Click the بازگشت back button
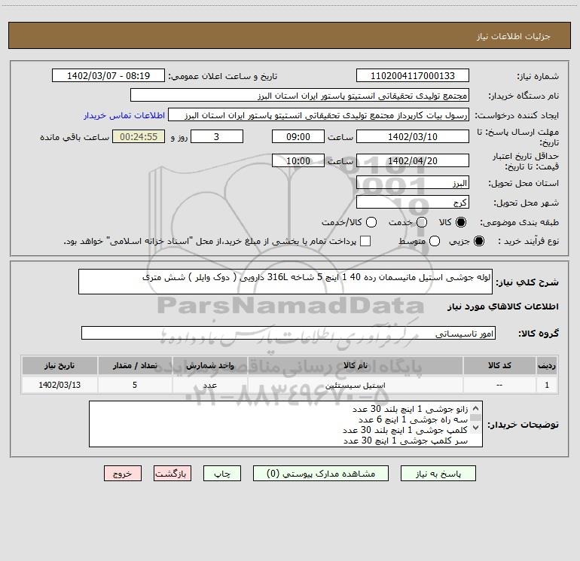The image size is (580, 561). coord(172,474)
